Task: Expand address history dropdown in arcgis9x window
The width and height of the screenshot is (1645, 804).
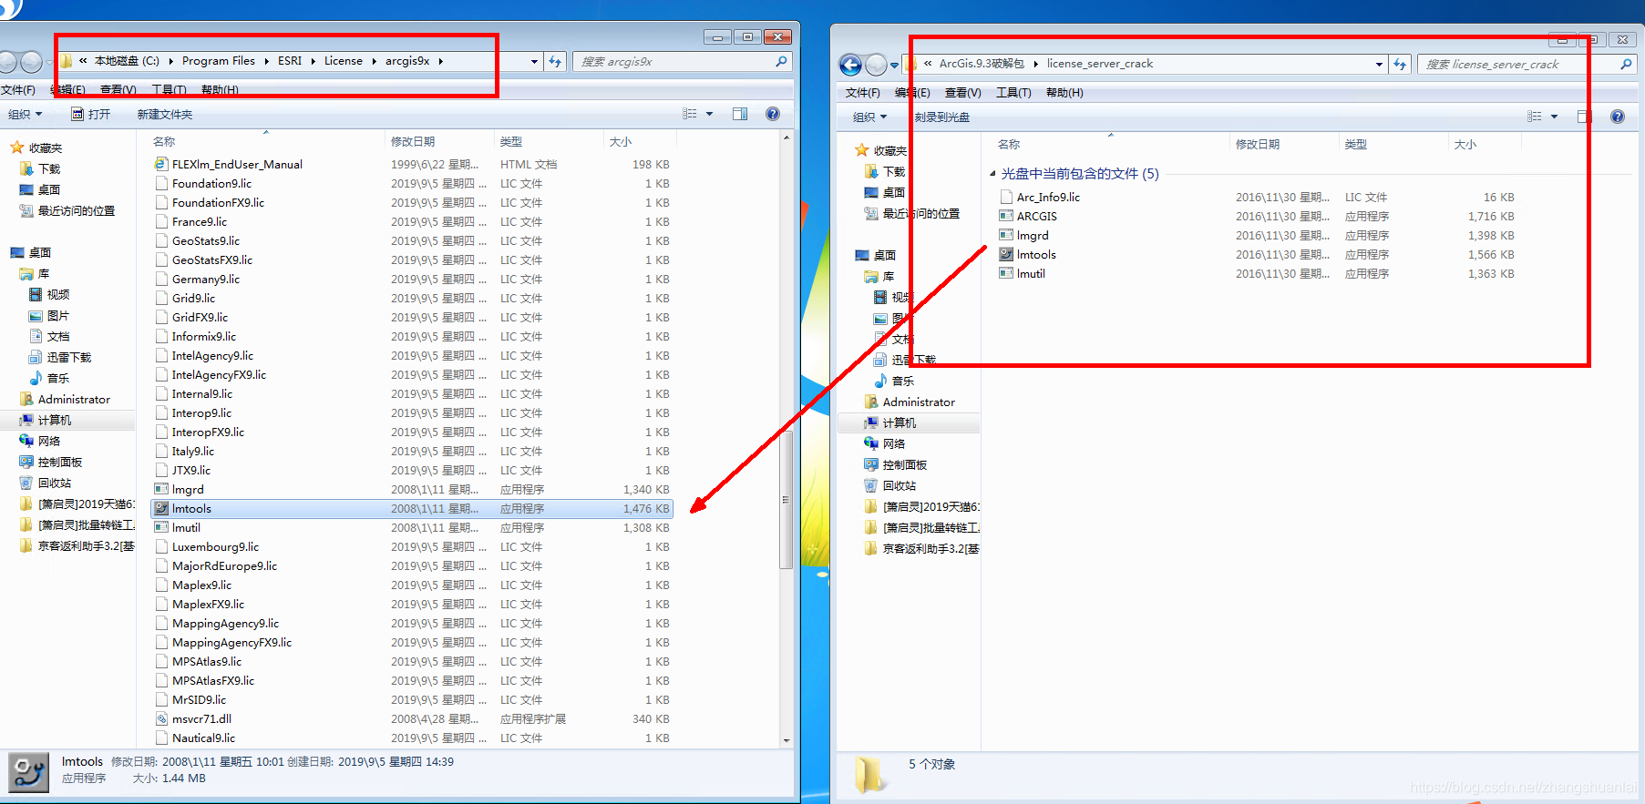Action: (534, 61)
